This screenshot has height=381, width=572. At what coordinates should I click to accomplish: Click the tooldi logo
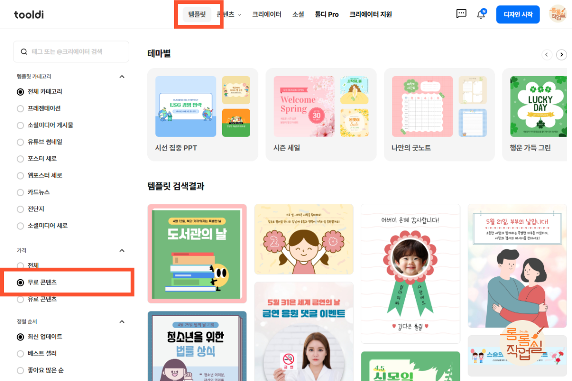click(29, 14)
